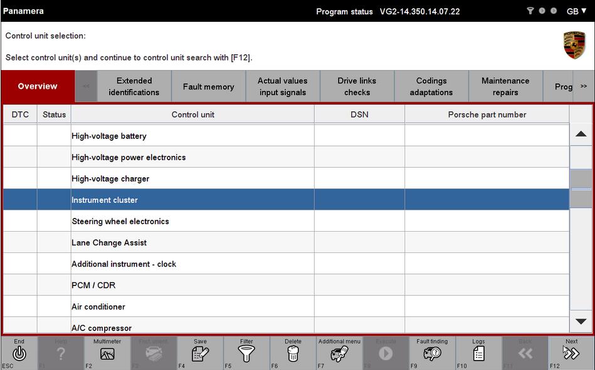Click the Control unit column header
The image size is (595, 370).
tap(192, 115)
